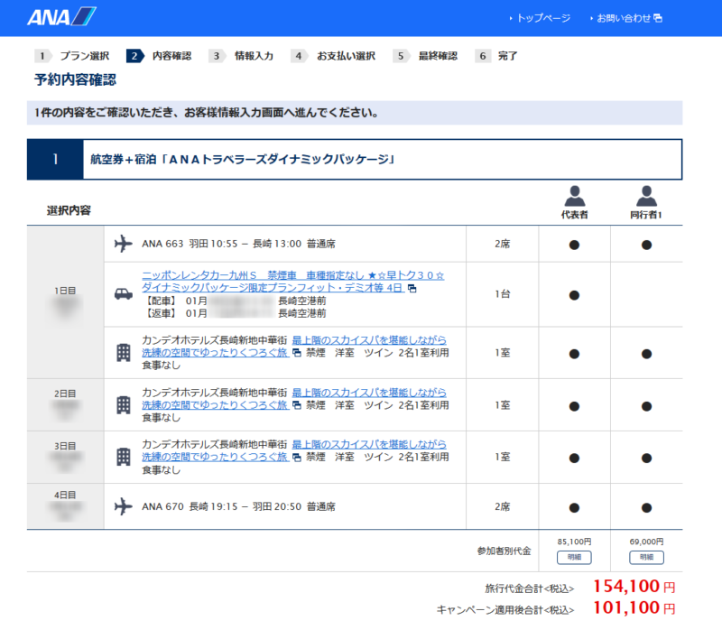Click the 同行者1 dot for ANA 663

click(646, 245)
